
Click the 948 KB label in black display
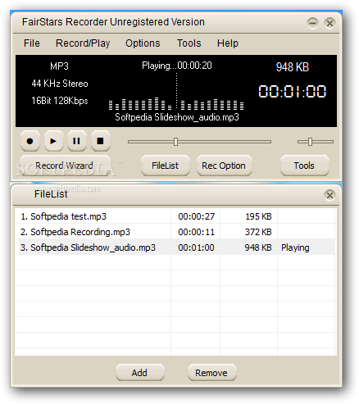coord(292,67)
